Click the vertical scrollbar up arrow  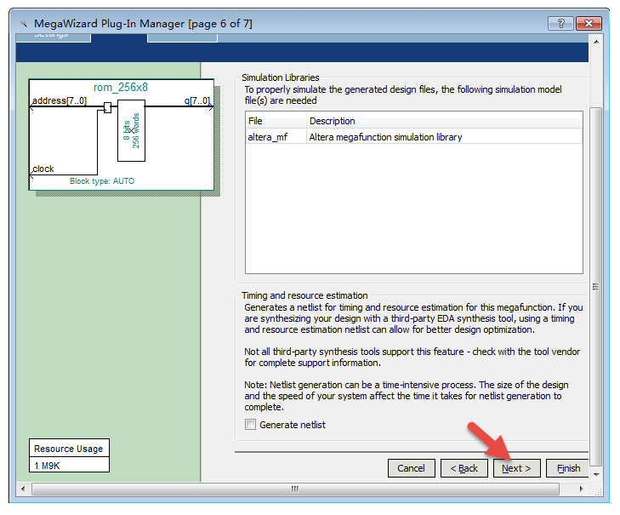coord(596,42)
